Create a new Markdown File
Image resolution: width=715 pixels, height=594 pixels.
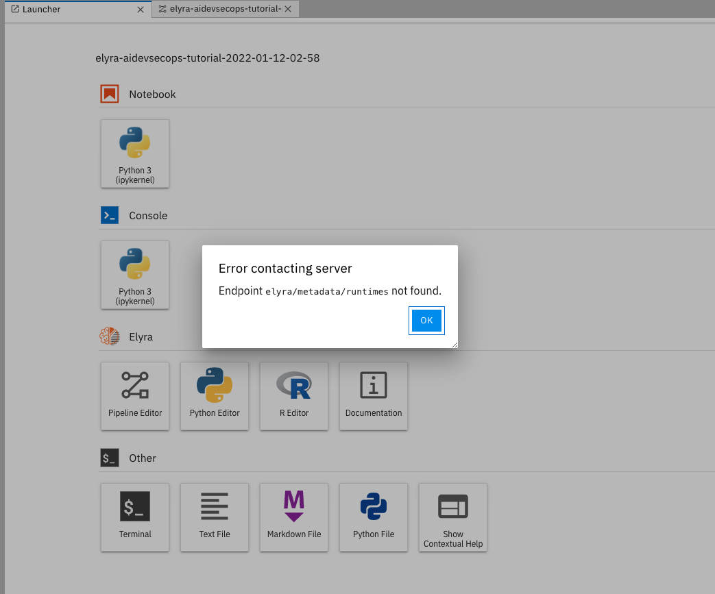pos(294,517)
